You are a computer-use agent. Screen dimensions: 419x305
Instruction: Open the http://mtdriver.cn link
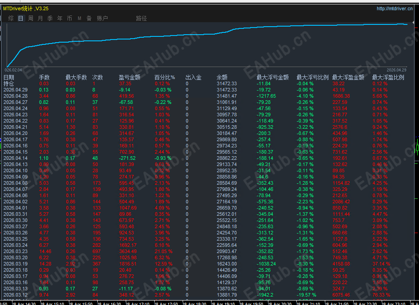click(395, 8)
